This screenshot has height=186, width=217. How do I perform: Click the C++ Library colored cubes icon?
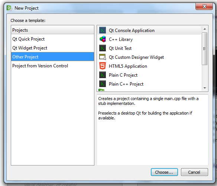pos(103,39)
